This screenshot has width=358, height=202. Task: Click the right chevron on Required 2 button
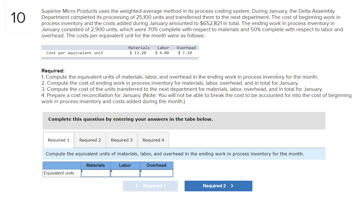(x=232, y=186)
